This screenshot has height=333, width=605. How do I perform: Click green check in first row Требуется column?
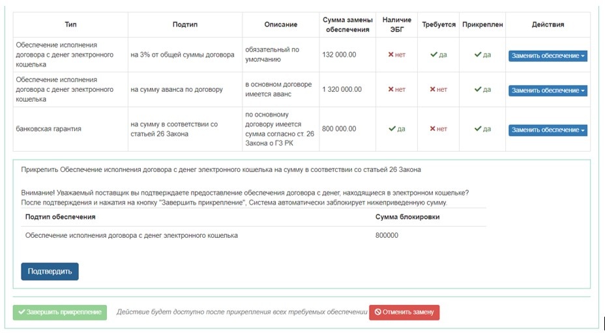(434, 55)
